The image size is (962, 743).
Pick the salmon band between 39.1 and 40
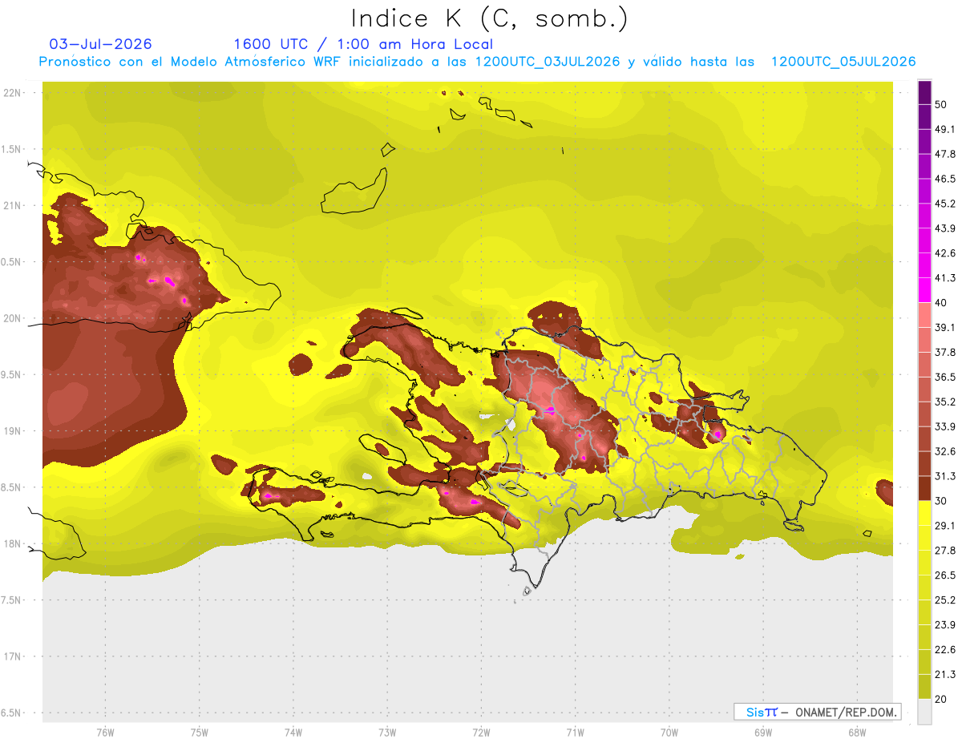coord(924,315)
